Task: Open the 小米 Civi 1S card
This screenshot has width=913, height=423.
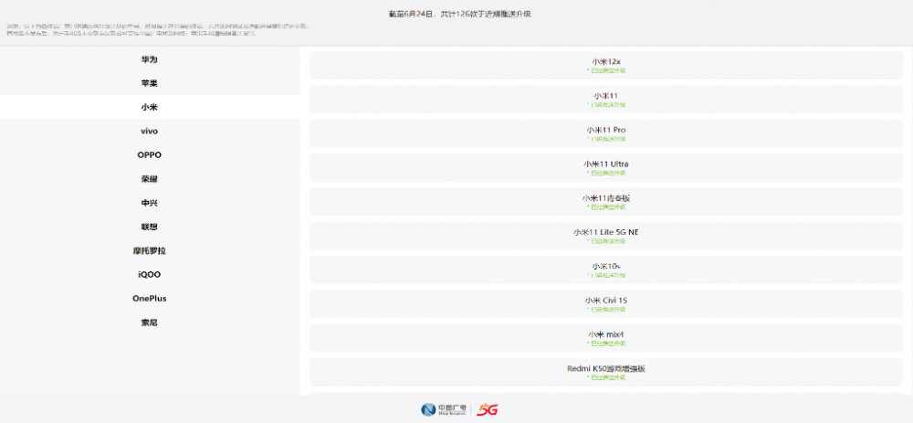Action: pyautogui.click(x=606, y=304)
